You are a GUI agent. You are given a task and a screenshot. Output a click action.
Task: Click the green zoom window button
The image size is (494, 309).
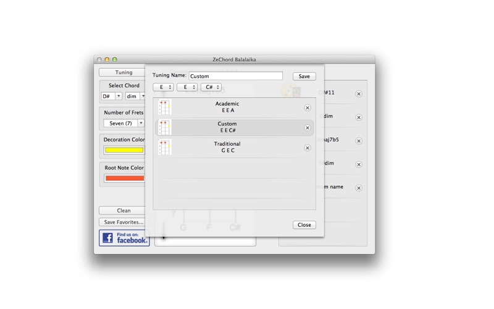(x=115, y=59)
